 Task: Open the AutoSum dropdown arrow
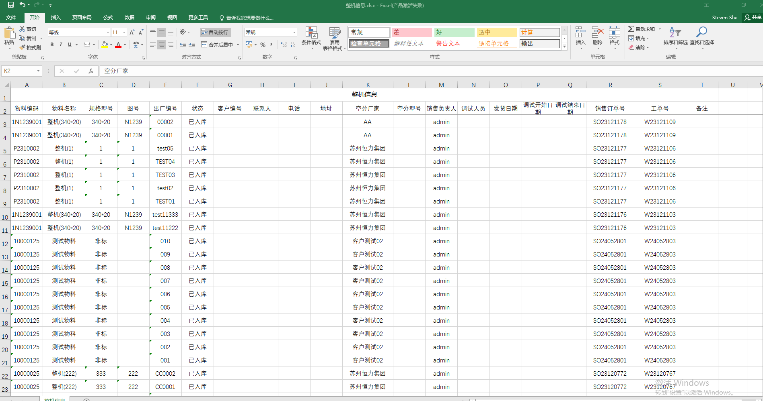660,29
